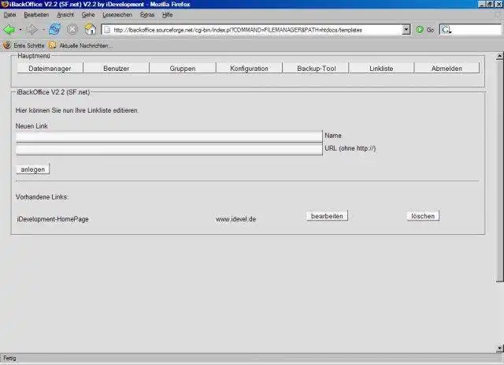The height and width of the screenshot is (365, 504).
Task: Click the Erste Schritte bookmark icon
Action: [7, 46]
